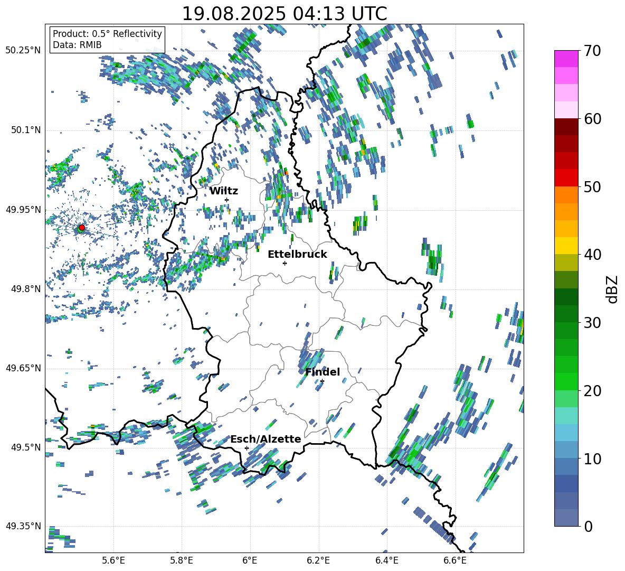The width and height of the screenshot is (625, 571).
Task: Click the 6°E longitude label
Action: pyautogui.click(x=250, y=560)
